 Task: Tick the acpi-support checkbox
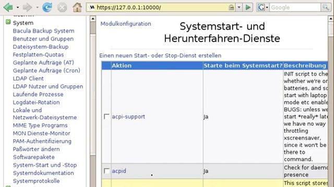coord(106,116)
